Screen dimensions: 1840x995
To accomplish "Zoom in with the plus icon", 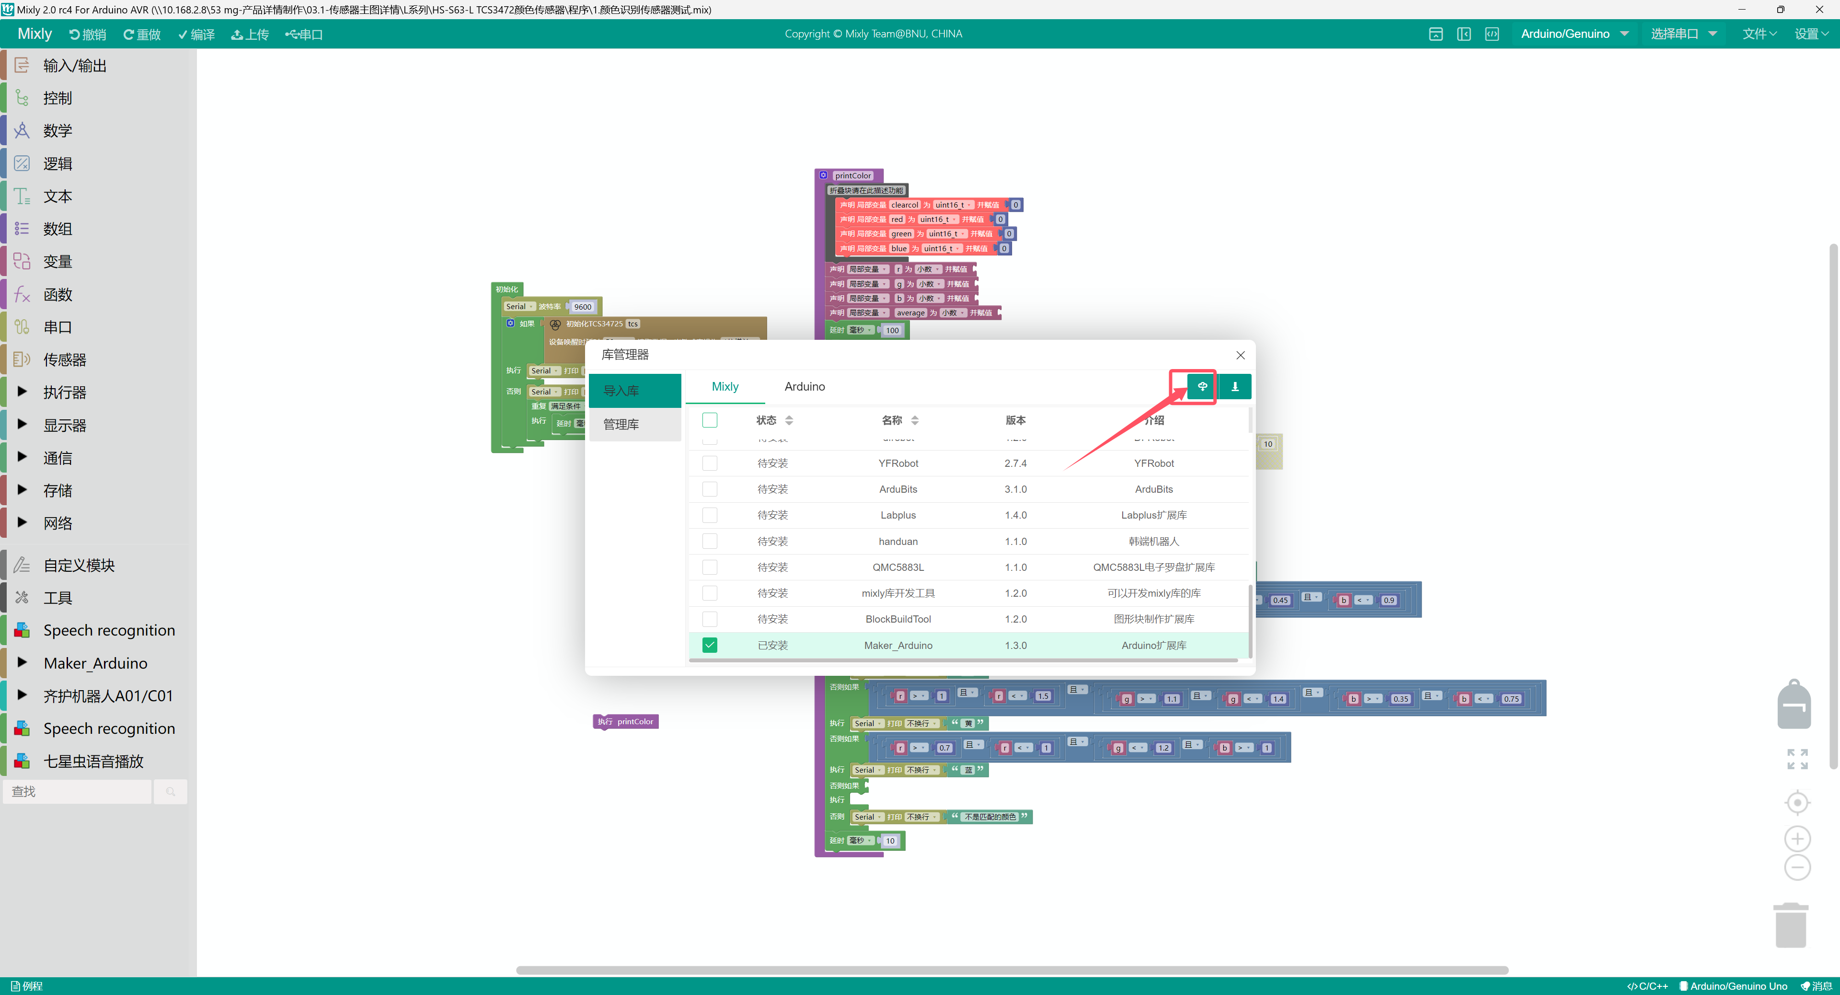I will [1797, 839].
